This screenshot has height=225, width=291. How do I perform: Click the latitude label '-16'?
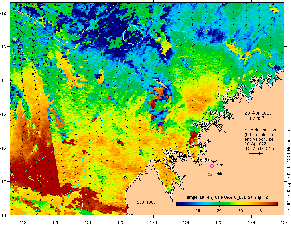[x=4, y=148]
